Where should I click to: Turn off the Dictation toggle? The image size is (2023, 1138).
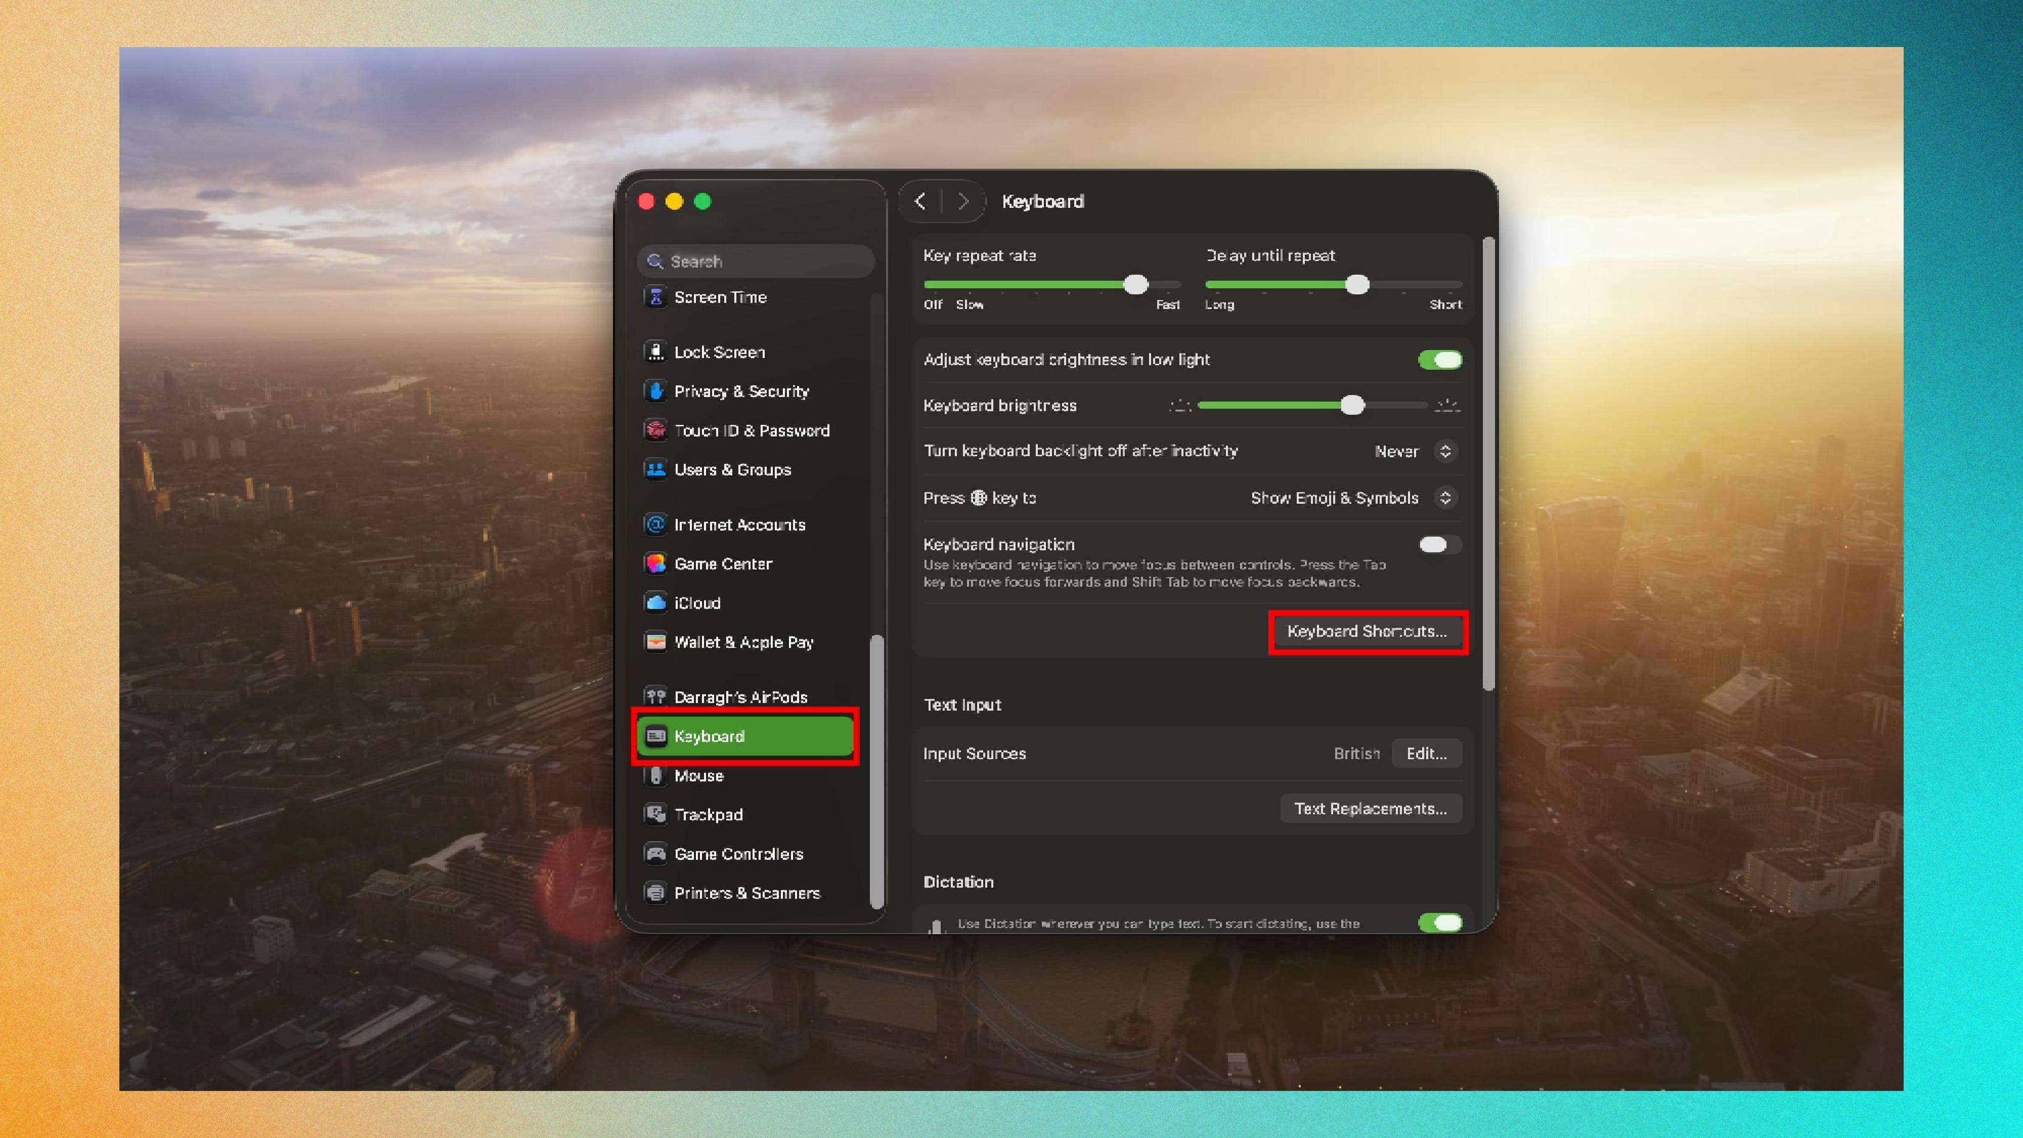pyautogui.click(x=1440, y=923)
